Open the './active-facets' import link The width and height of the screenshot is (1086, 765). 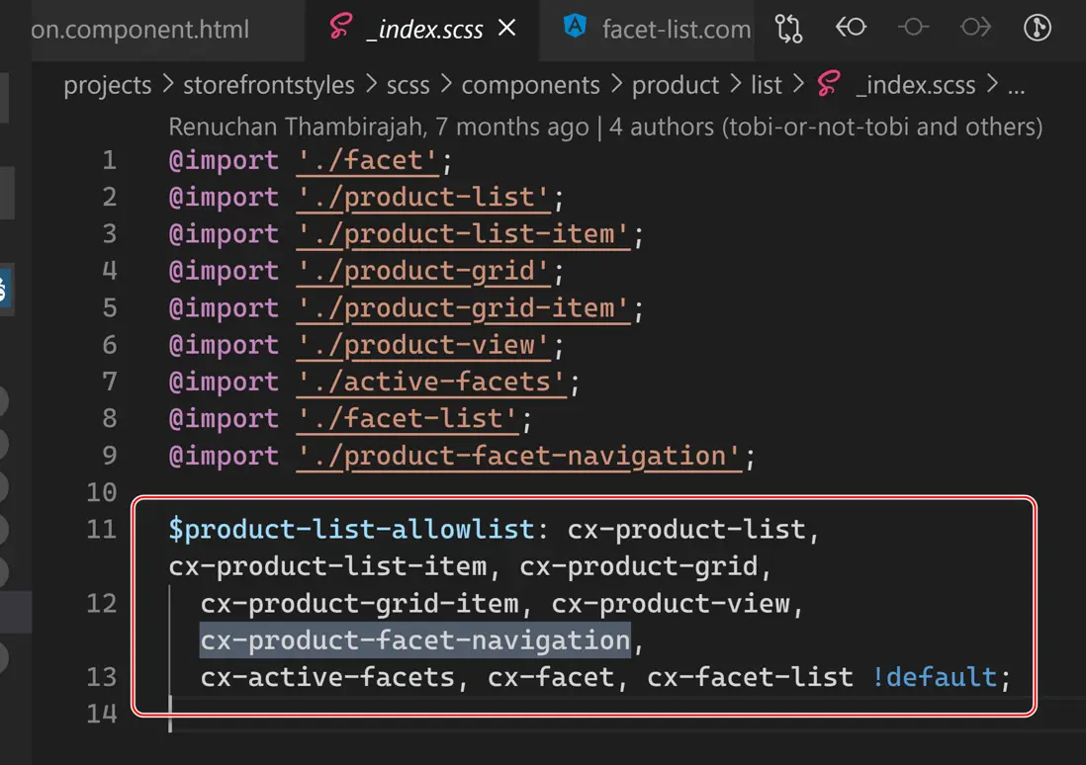pos(432,382)
